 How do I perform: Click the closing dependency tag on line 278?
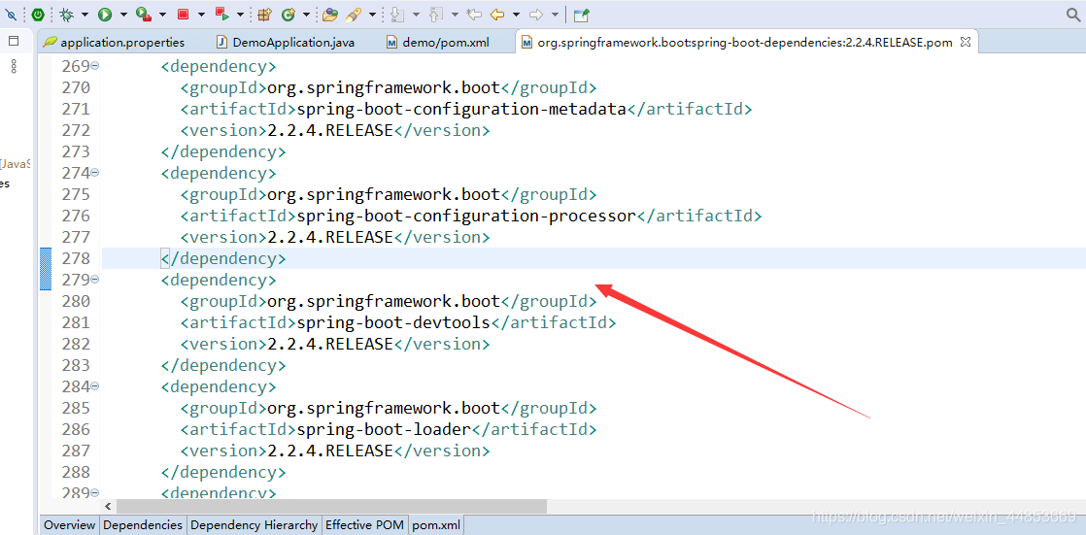223,259
